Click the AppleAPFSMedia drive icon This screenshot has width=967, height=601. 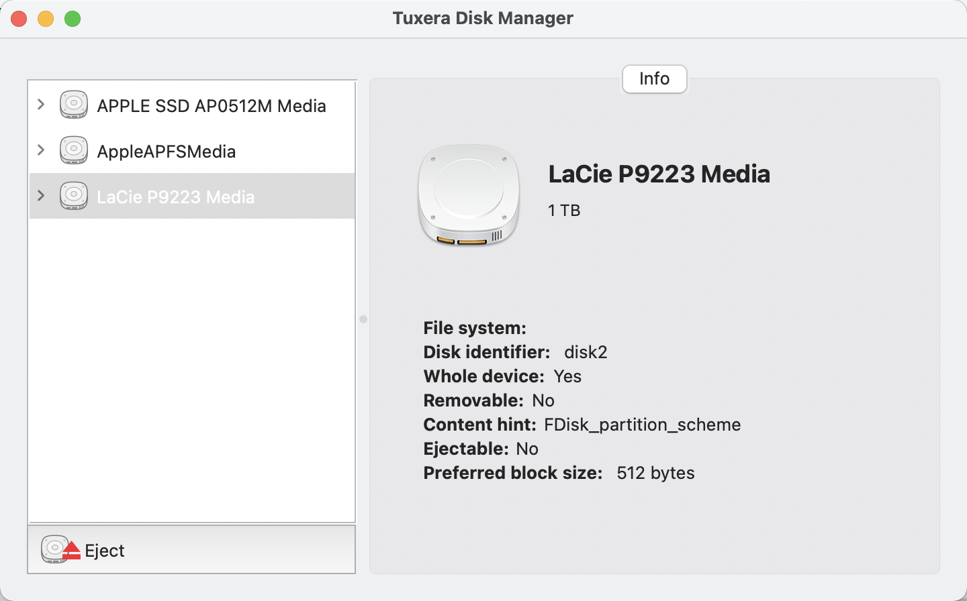(x=73, y=150)
